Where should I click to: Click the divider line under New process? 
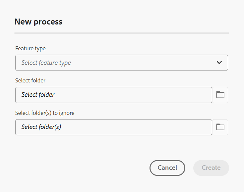(121, 33)
